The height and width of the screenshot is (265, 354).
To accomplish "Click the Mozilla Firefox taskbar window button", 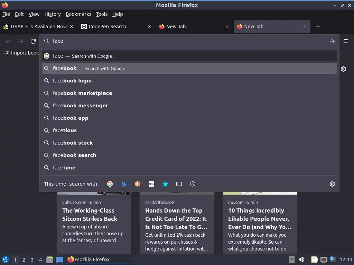I will coord(99,259).
